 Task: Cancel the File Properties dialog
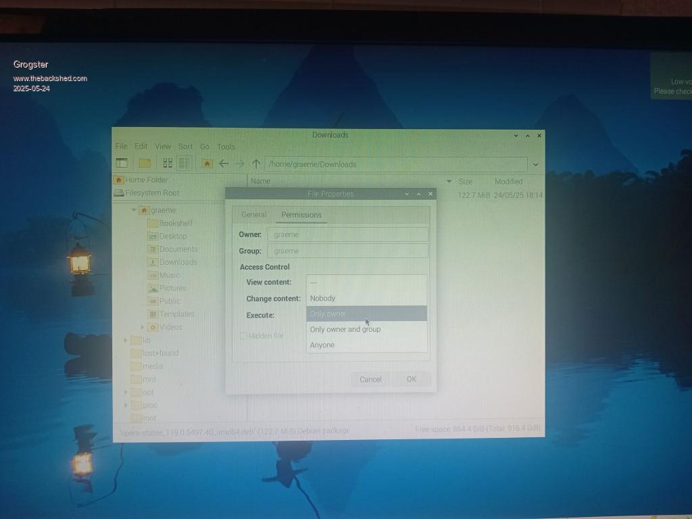pyautogui.click(x=370, y=379)
